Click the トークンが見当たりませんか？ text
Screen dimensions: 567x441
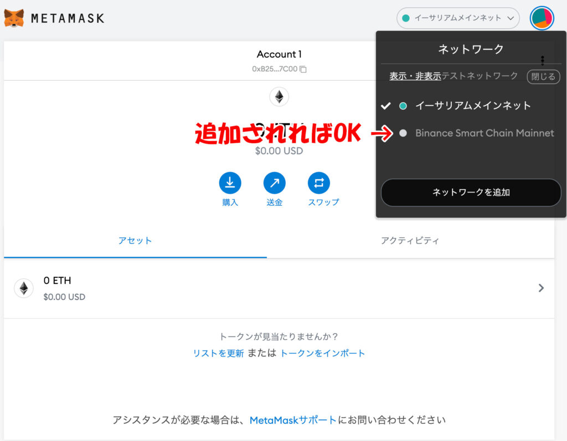click(279, 336)
